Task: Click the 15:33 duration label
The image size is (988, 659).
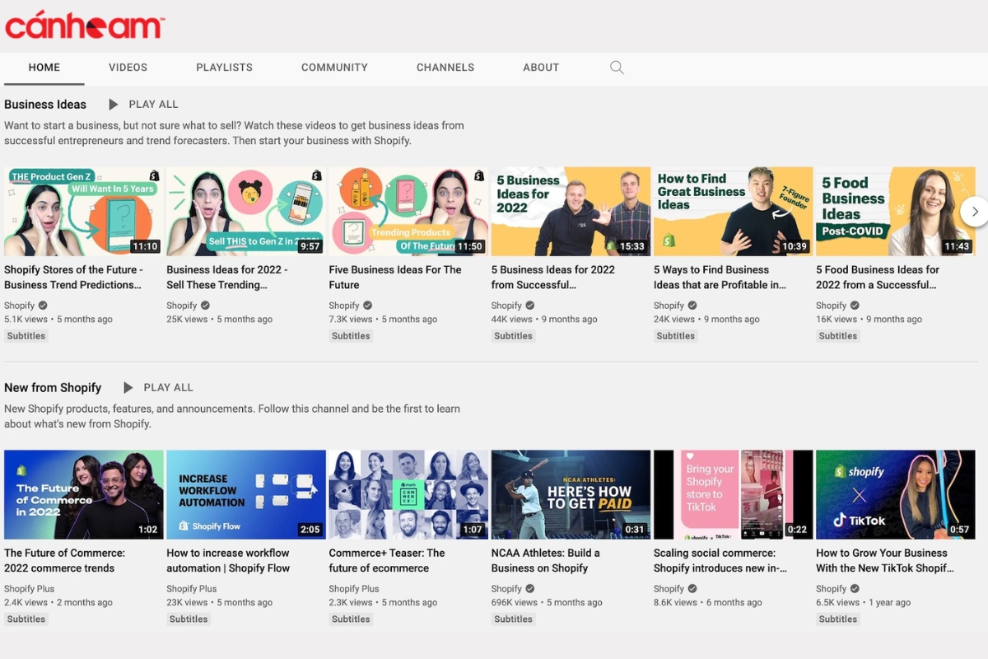Action: [631, 246]
